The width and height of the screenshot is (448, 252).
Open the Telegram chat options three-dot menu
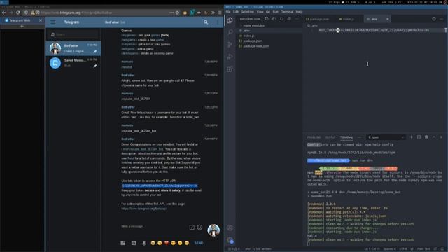pyautogui.click(x=218, y=22)
